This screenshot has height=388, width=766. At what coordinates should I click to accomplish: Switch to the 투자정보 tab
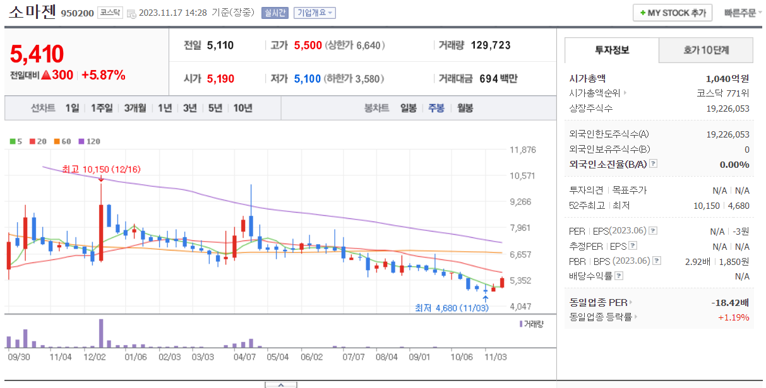pos(611,50)
